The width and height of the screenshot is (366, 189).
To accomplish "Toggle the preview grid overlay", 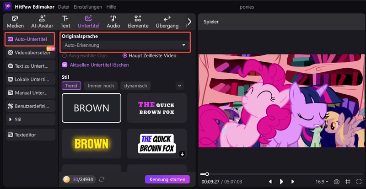I will (348, 182).
